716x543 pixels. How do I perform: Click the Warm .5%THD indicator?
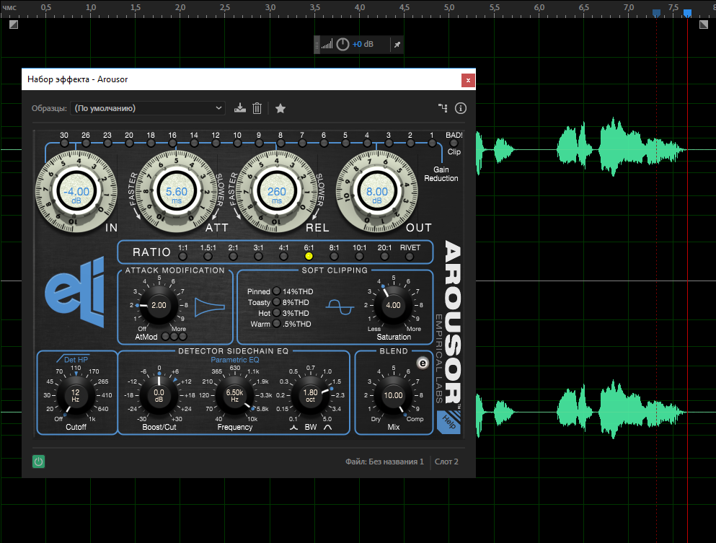(x=277, y=323)
